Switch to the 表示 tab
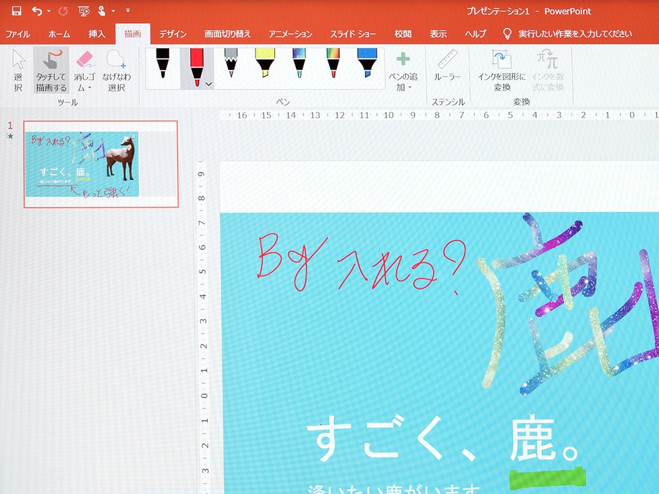The width and height of the screenshot is (659, 494). point(438,34)
